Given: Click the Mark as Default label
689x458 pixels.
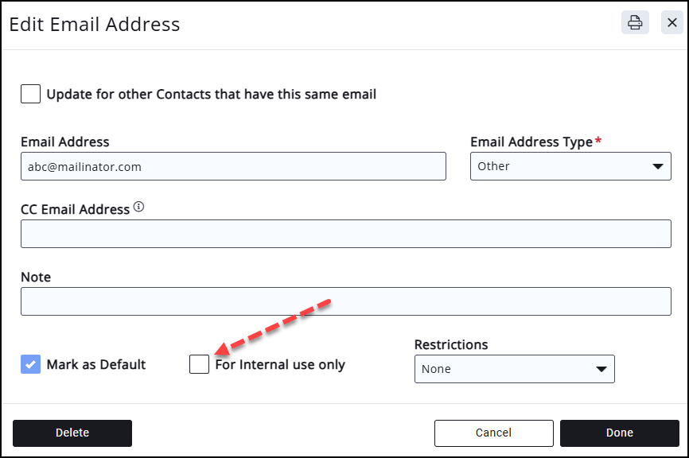Looking at the screenshot, I should point(96,365).
